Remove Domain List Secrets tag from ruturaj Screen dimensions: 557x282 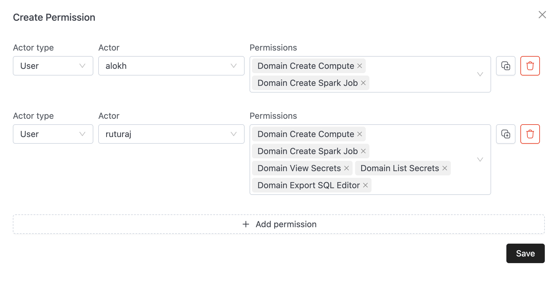tap(445, 168)
